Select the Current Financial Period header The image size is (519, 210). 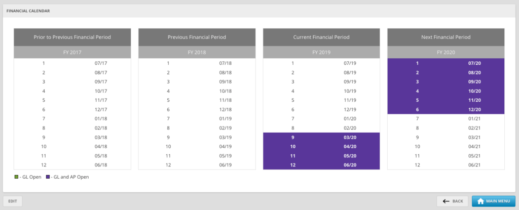321,37
